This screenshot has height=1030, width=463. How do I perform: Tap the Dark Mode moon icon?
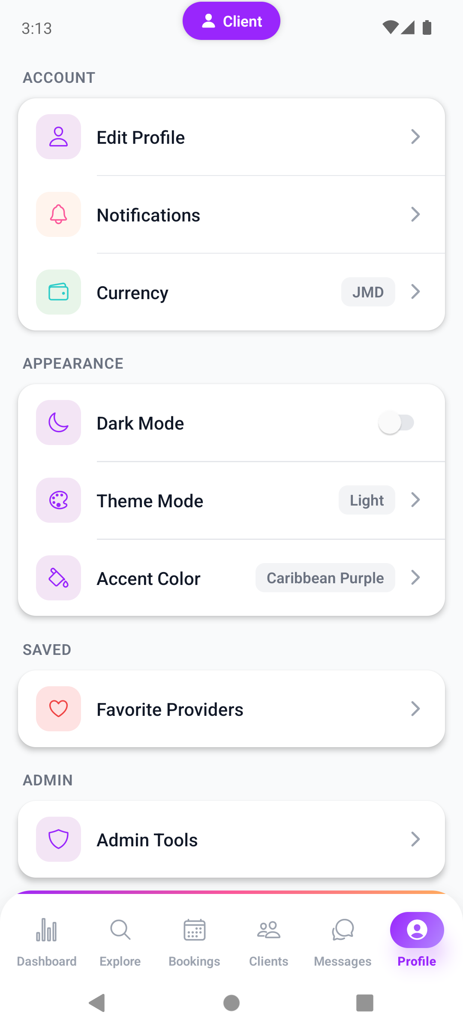click(58, 423)
